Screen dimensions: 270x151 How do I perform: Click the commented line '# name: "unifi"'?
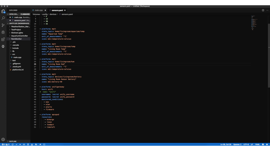[48, 92]
